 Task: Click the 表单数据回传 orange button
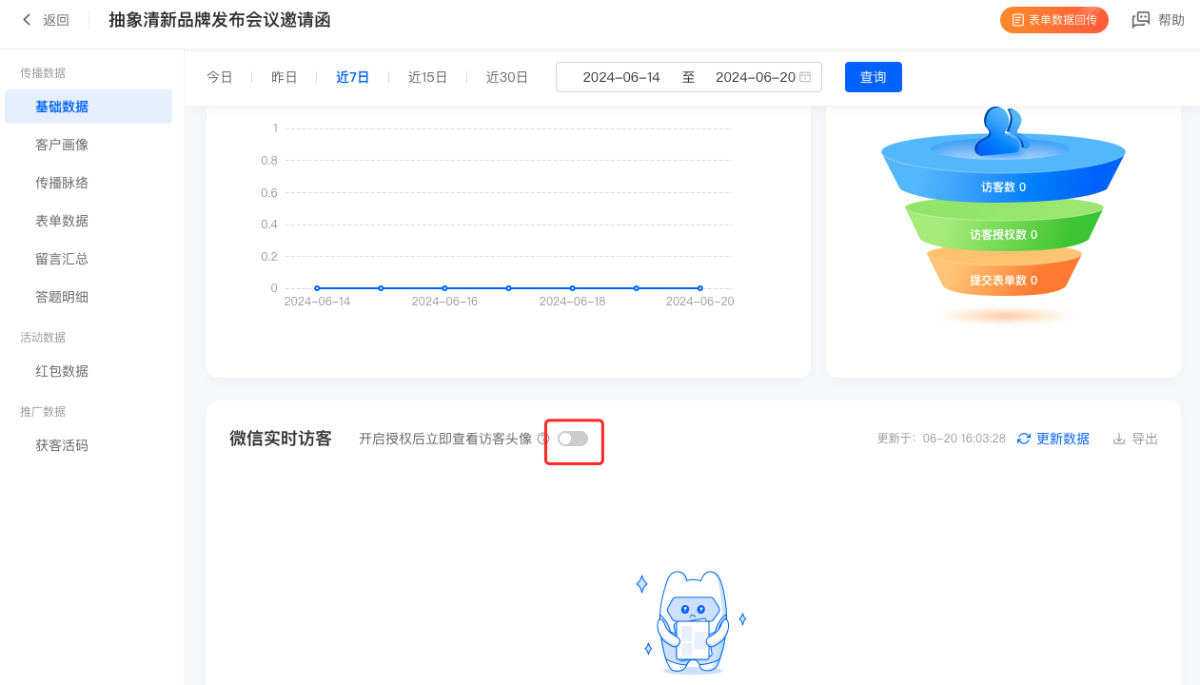(1054, 20)
